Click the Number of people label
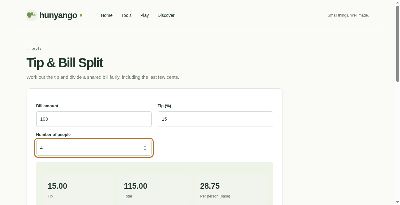This screenshot has height=205, width=400. point(53,135)
